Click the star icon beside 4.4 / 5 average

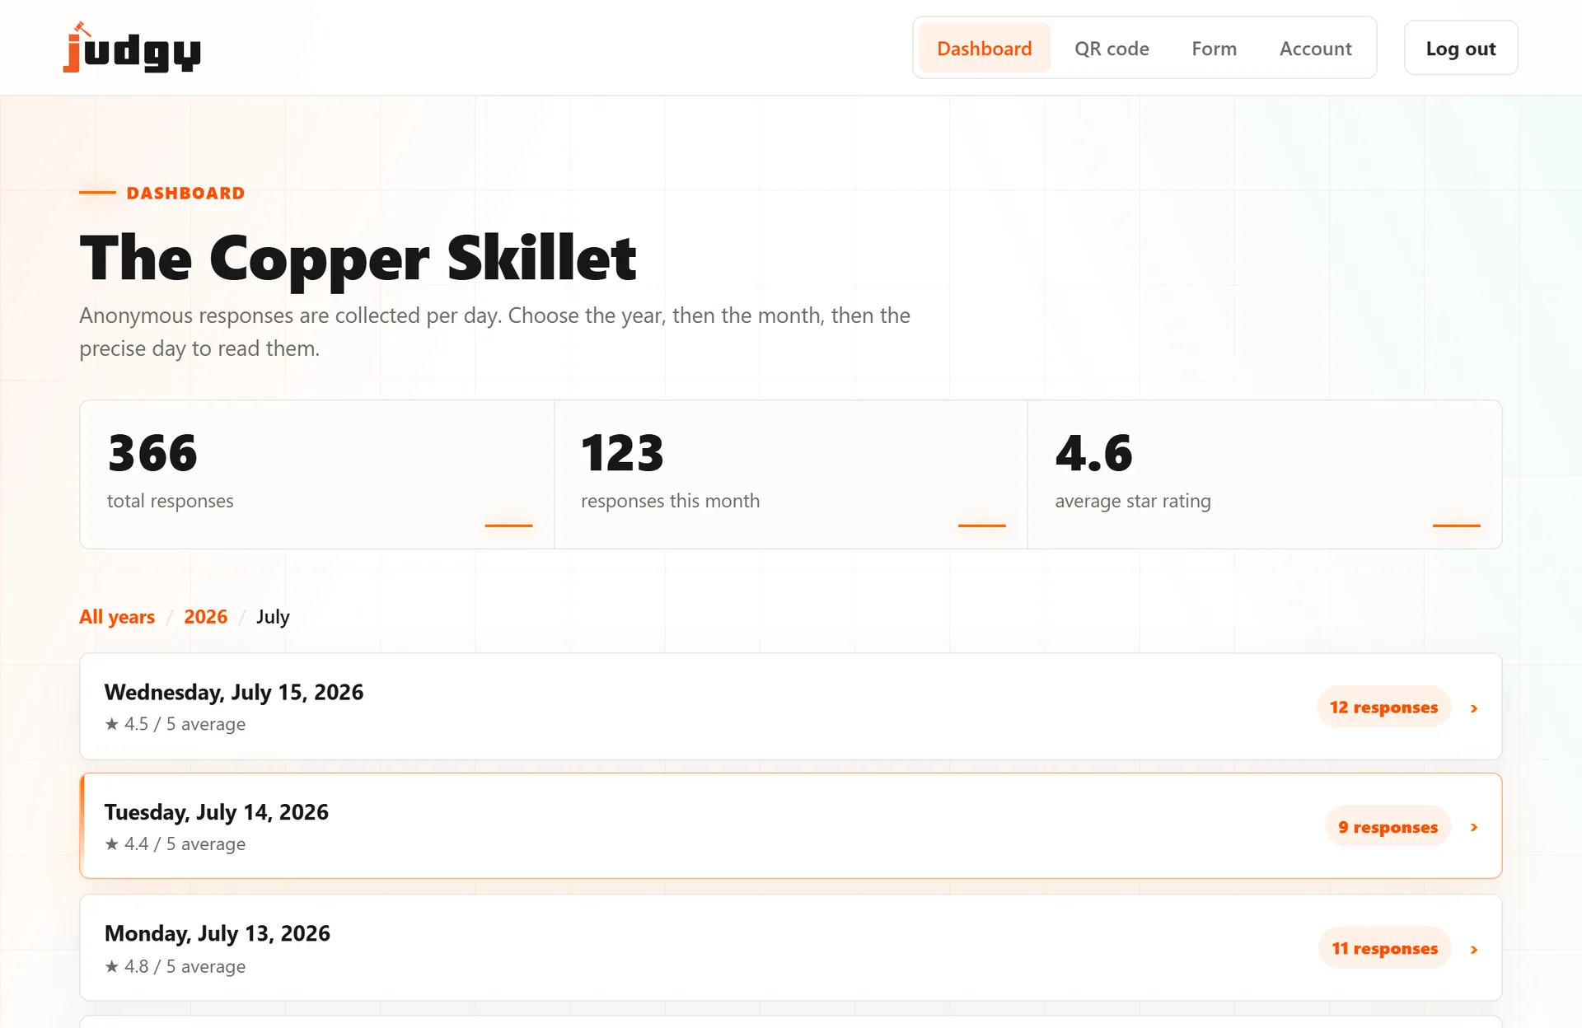point(112,844)
